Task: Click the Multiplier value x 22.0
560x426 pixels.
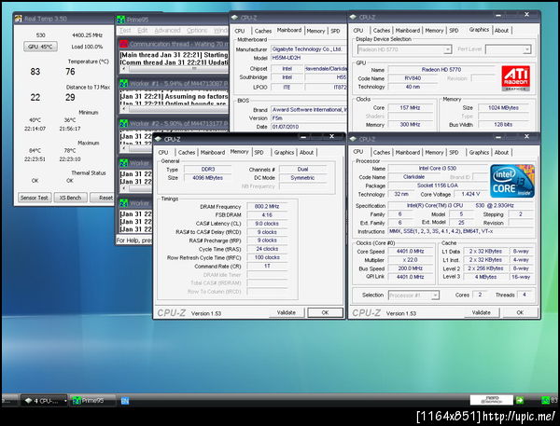Action: (410, 260)
